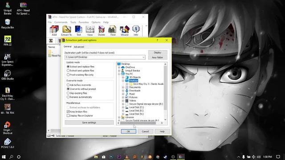285x160 pixels.
Task: Click the Display button
Action: pos(158,52)
